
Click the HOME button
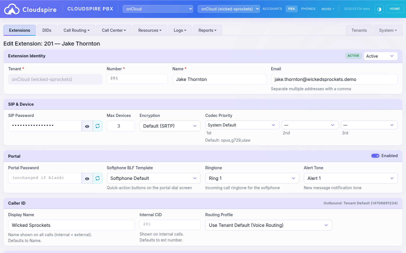tap(395, 9)
